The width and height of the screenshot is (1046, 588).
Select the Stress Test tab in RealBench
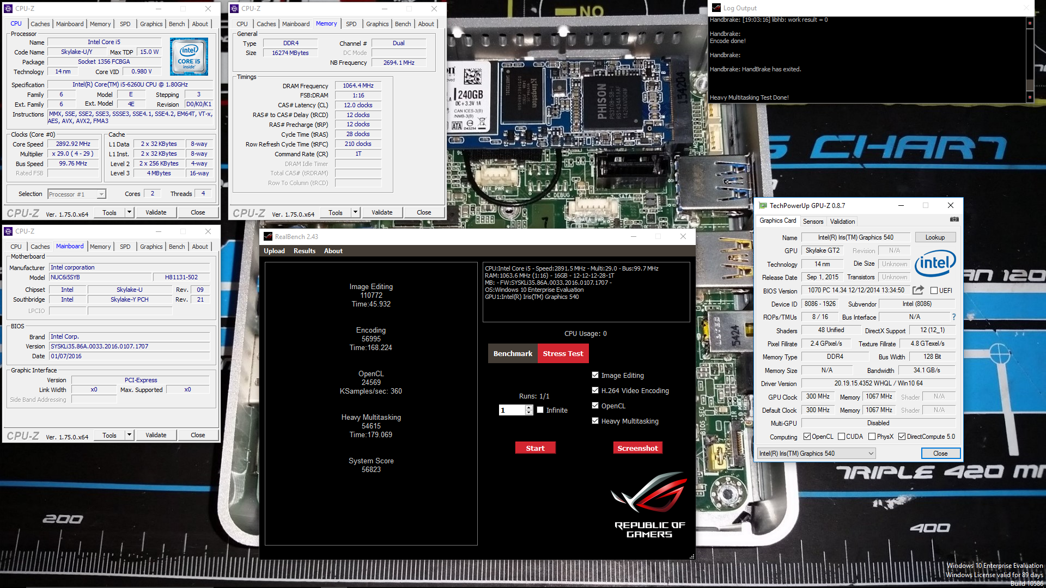[x=563, y=353]
